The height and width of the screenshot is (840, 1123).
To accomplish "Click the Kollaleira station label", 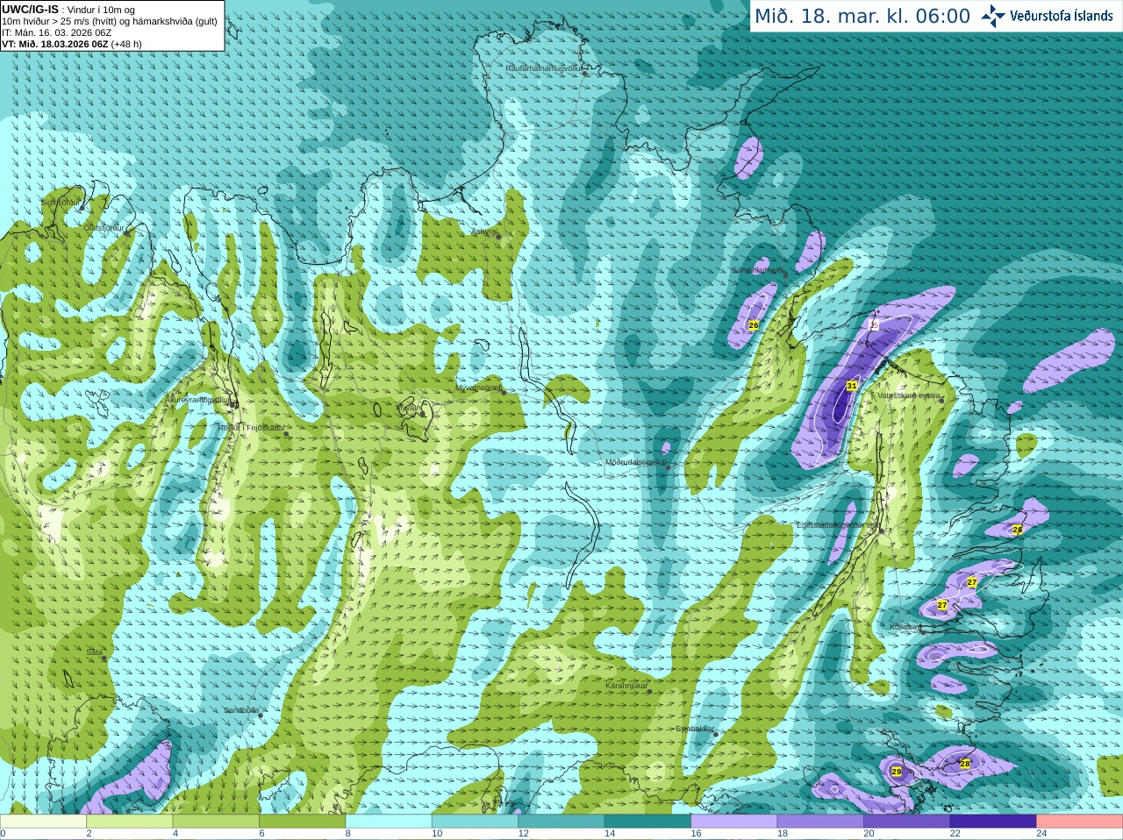I will (905, 627).
